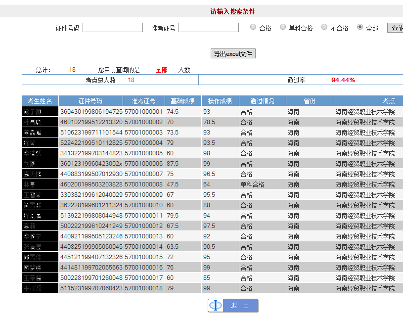This screenshot has width=403, height=317.
Task: Click the 单科合格 status in the table row
Action: pos(252,184)
